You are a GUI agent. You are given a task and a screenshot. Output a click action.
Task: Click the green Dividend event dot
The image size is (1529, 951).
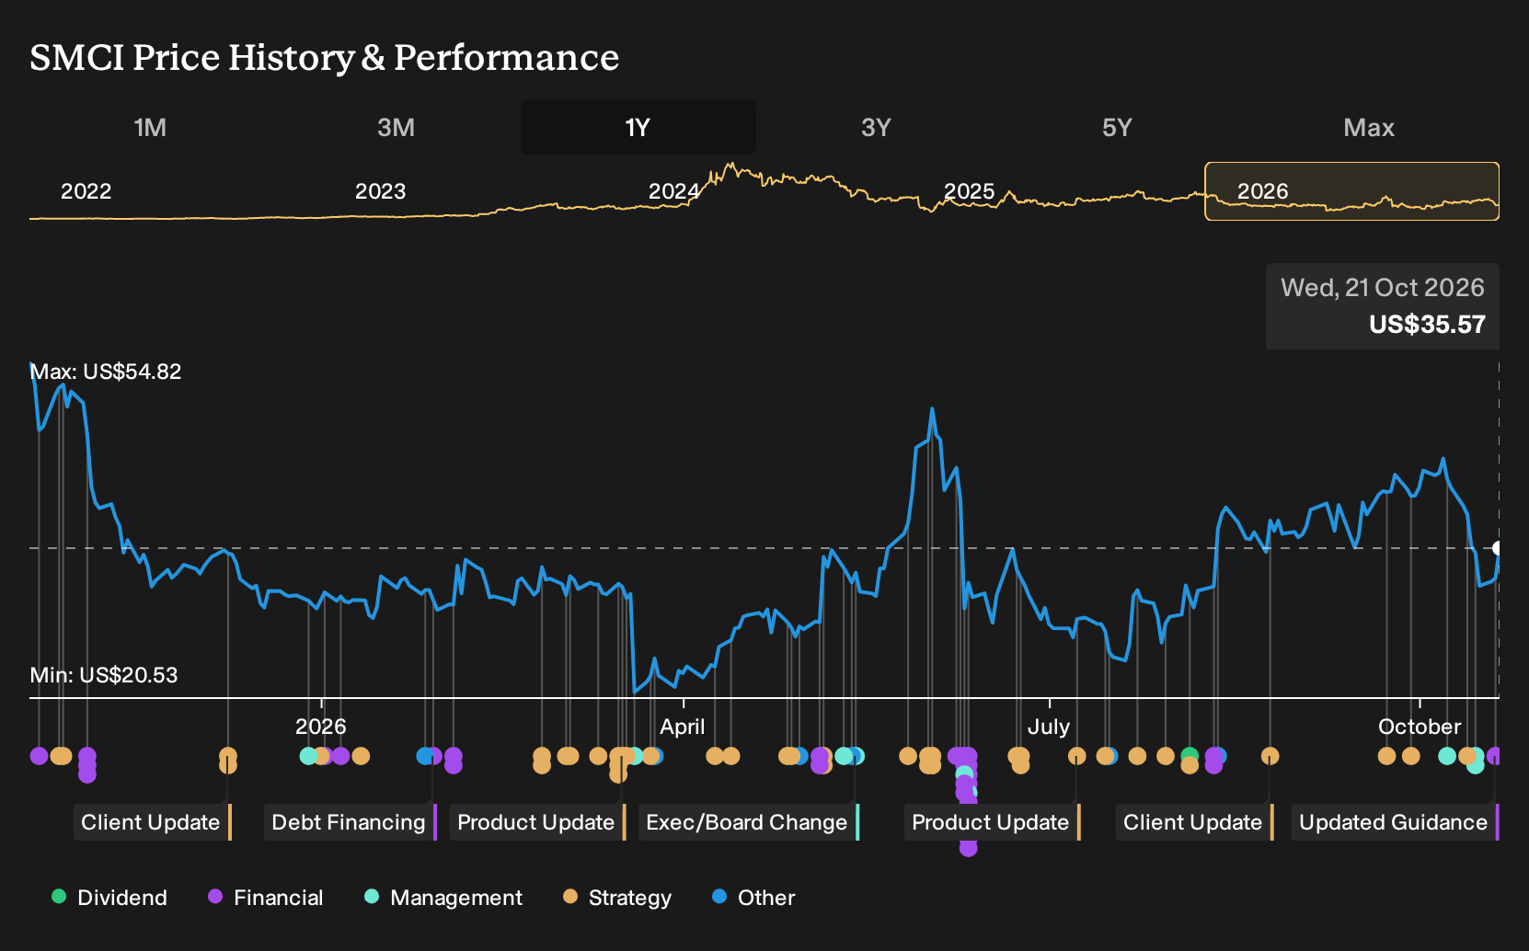pyautogui.click(x=1190, y=755)
